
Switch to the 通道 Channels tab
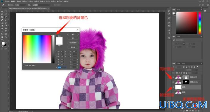click(179, 64)
